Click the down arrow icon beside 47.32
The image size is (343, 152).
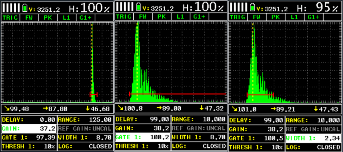click(202, 108)
